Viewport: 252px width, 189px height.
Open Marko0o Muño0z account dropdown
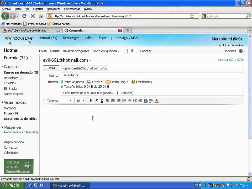click(244, 39)
